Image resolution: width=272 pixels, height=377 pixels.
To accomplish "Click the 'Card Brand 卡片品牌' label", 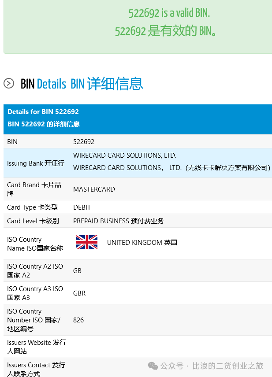I will click(x=34, y=189).
